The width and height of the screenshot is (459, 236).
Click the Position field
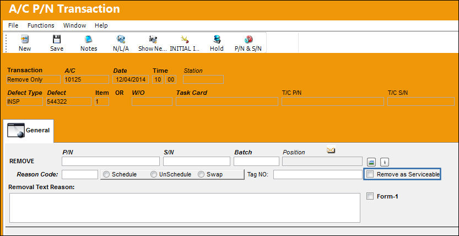coord(322,162)
